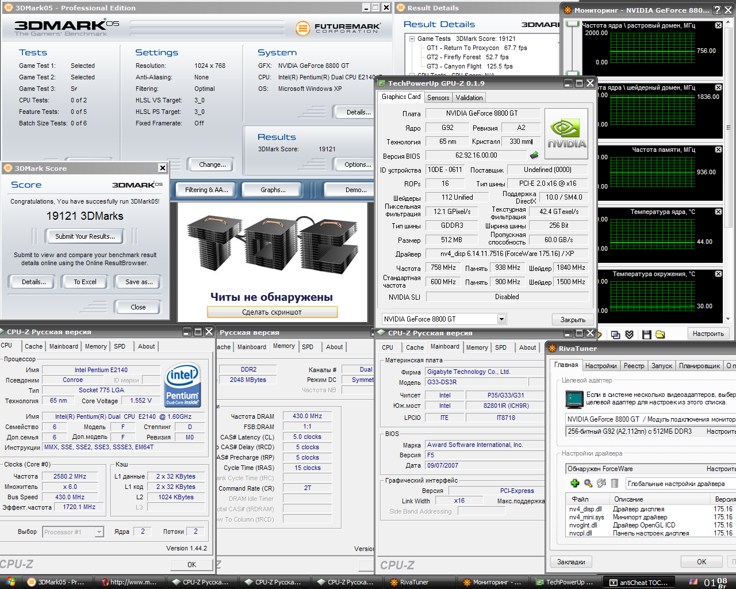This screenshot has height=589, width=736.
Task: Switch to TechPowerUp taskbar item
Action: point(566,582)
